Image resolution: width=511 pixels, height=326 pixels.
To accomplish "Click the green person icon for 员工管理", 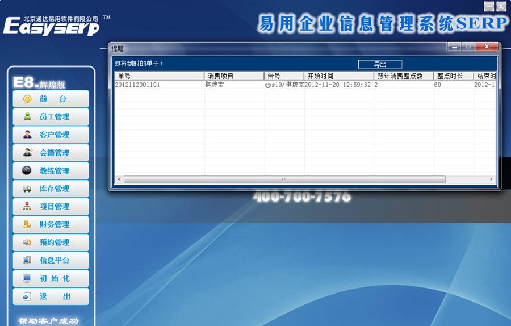I will click(27, 116).
